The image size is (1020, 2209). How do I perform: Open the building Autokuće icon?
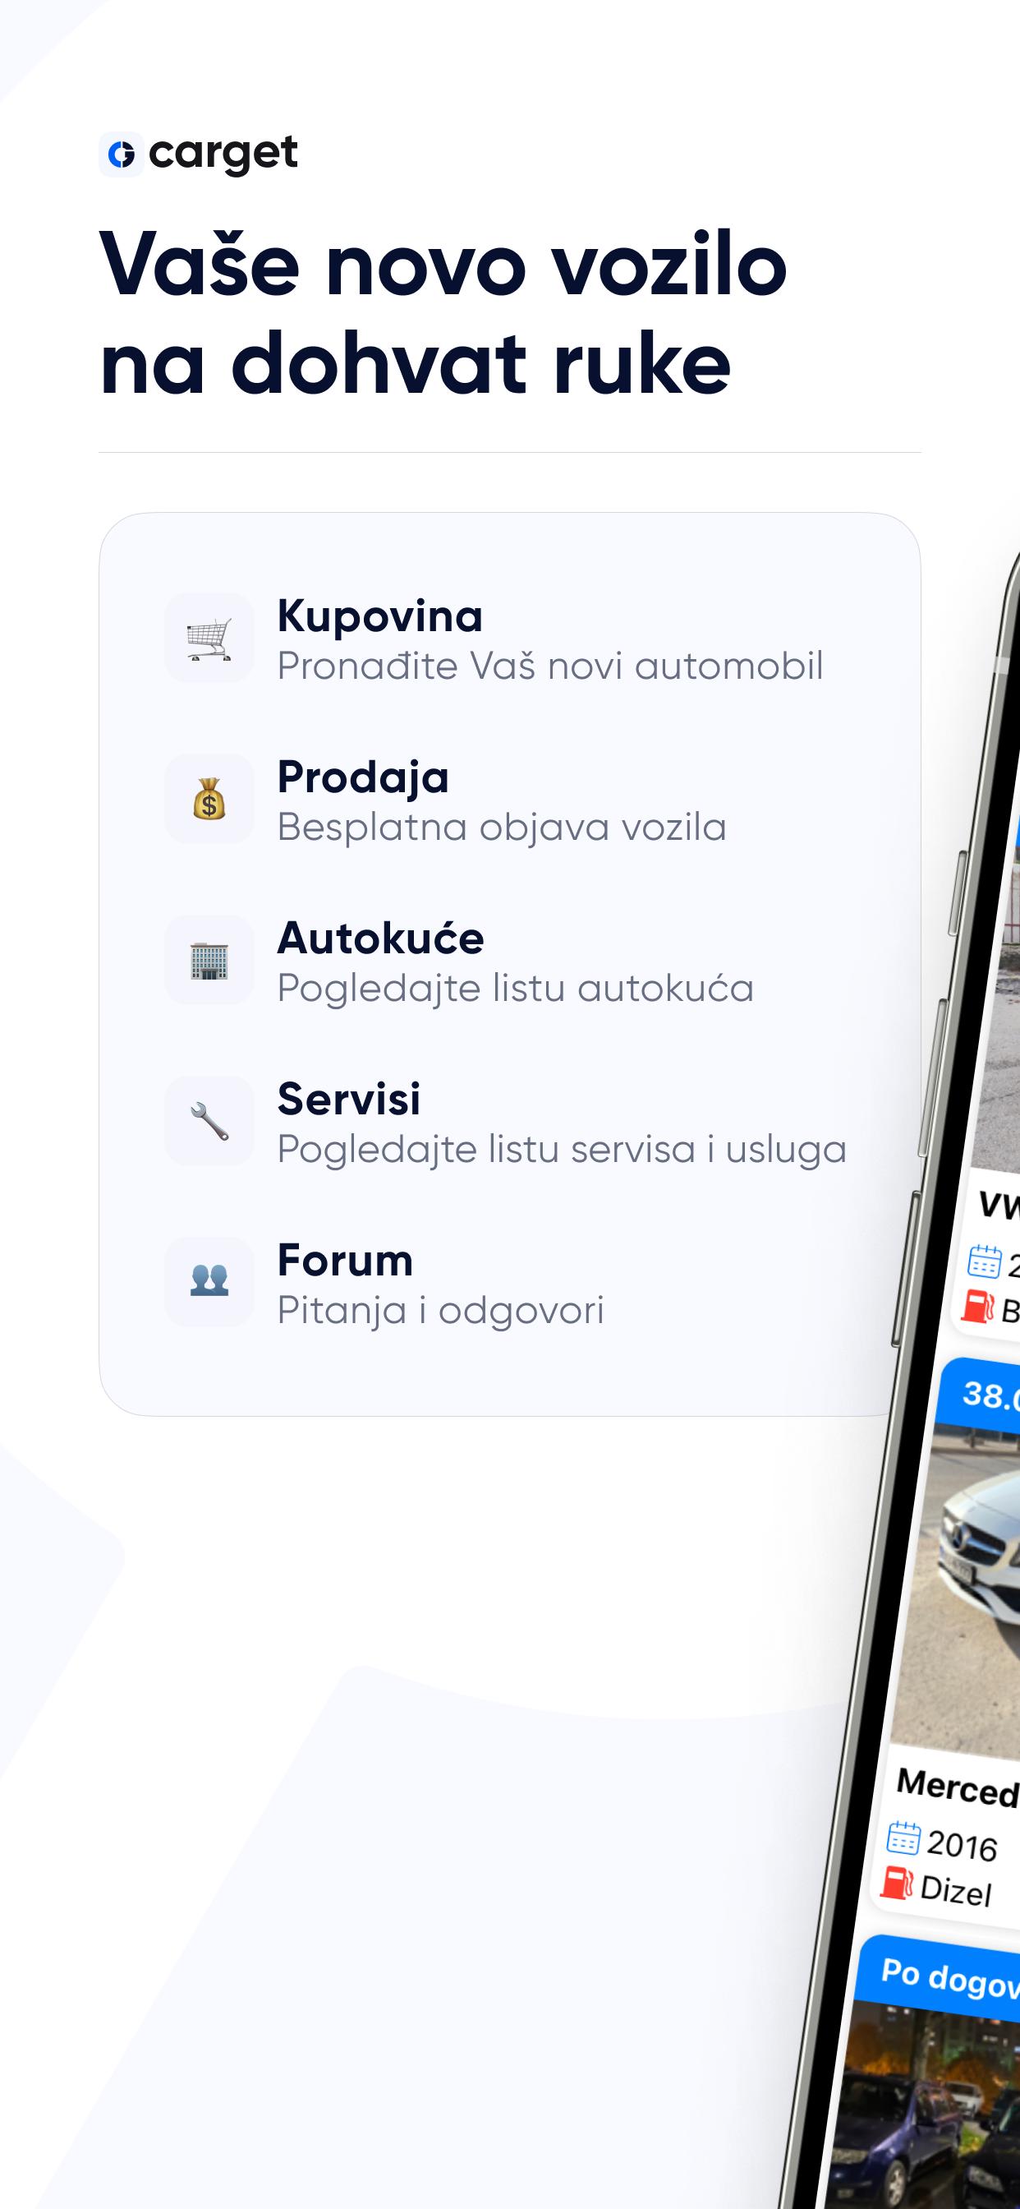[209, 960]
